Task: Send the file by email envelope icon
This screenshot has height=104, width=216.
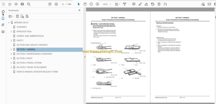Action: pos(209,4)
